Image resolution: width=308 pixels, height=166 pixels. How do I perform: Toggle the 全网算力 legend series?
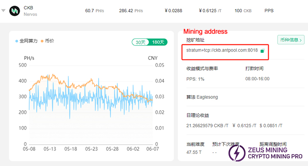coord(27,41)
